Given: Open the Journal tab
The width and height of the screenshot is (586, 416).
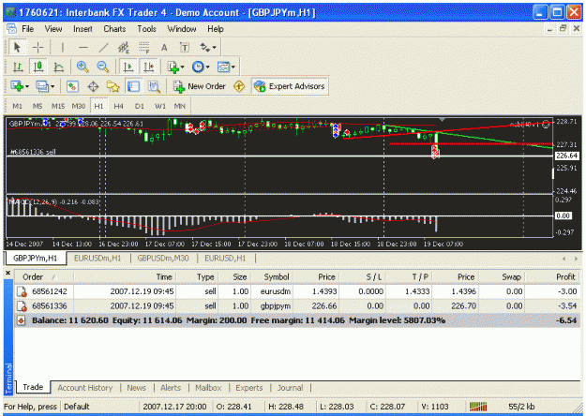Looking at the screenshot, I should (x=290, y=388).
